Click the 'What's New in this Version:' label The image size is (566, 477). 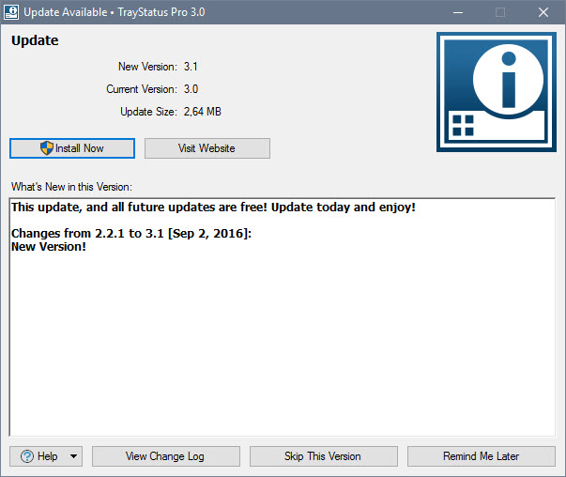pos(71,187)
